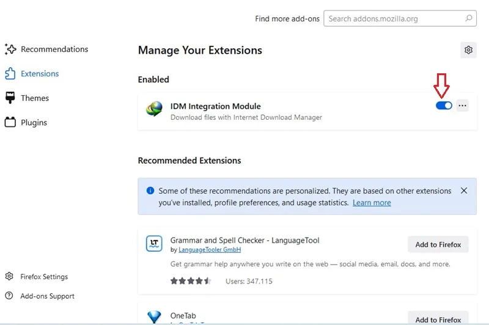This screenshot has height=325, width=489.
Task: Open the Learn more link
Action: (x=372, y=203)
